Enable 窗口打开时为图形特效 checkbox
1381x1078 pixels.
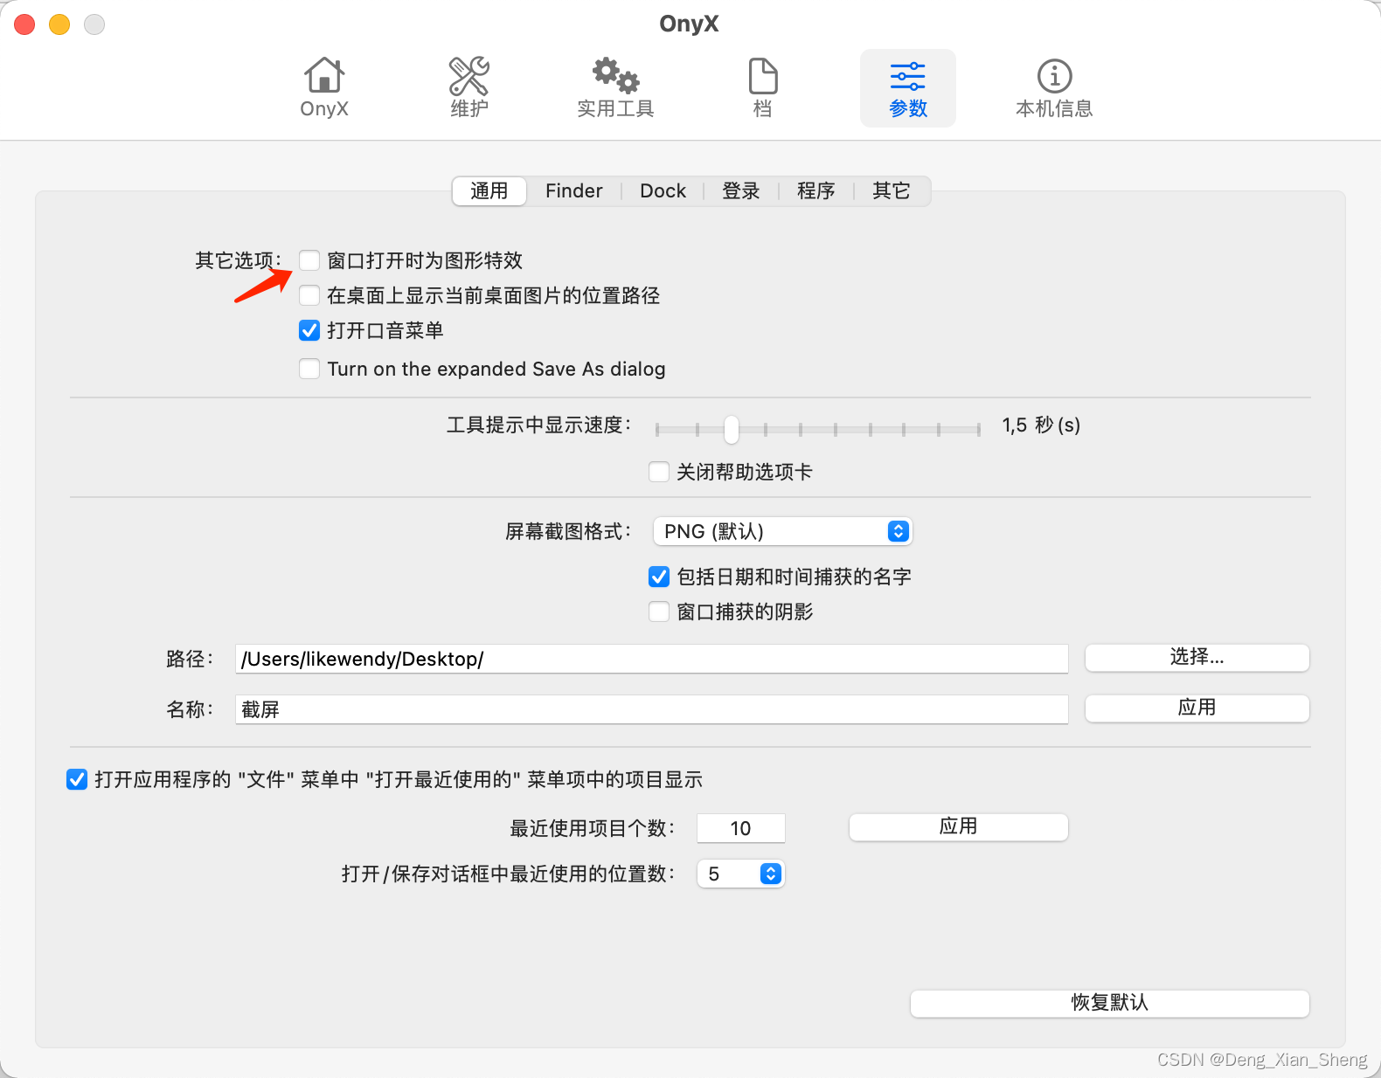(x=309, y=260)
